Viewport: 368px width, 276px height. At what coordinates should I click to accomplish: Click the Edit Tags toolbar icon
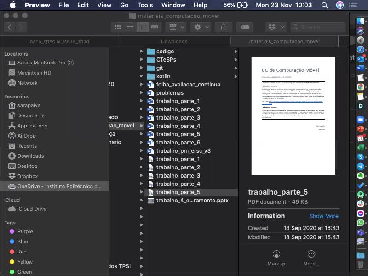click(245, 27)
